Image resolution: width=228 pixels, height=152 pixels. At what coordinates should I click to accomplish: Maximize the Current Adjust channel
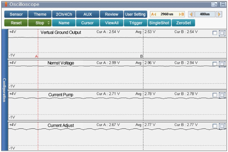click(222, 126)
